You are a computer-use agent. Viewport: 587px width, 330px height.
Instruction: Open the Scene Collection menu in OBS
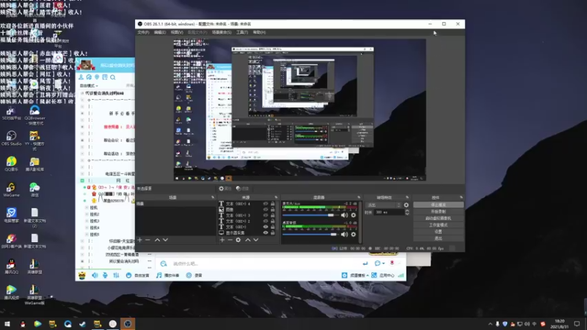point(222,32)
